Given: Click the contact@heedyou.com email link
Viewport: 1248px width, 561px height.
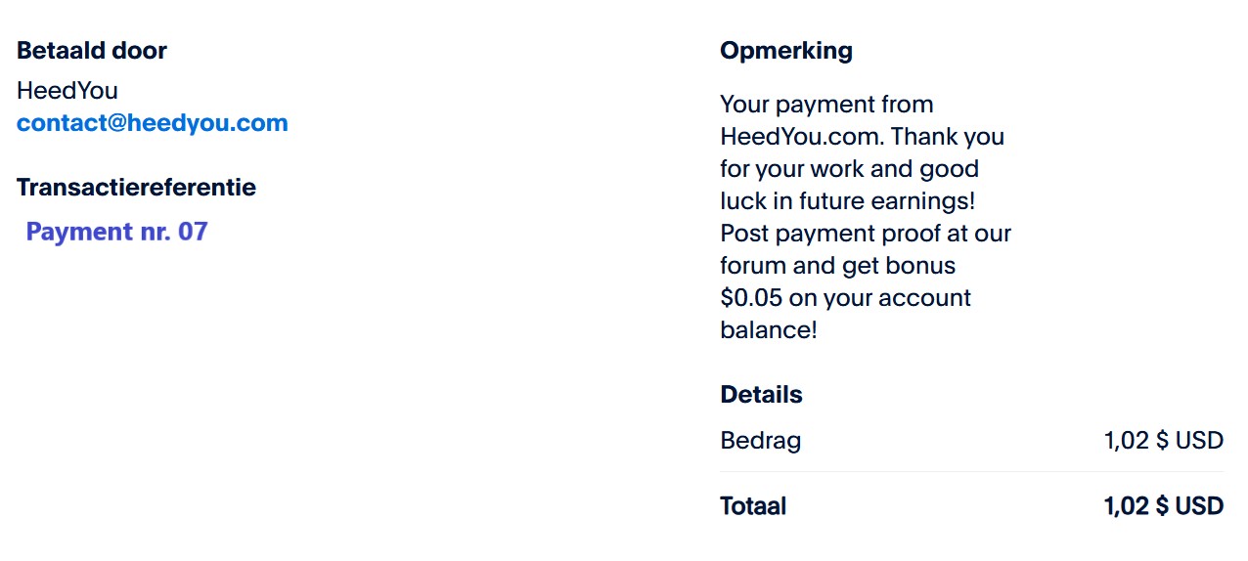Looking at the screenshot, I should [x=153, y=123].
